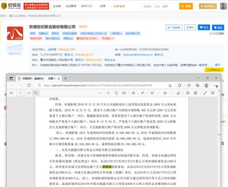Image resolution: width=228 pixels, height=187 pixels.
Task: Open the 应用 dropdown in header
Action: [103, 6]
